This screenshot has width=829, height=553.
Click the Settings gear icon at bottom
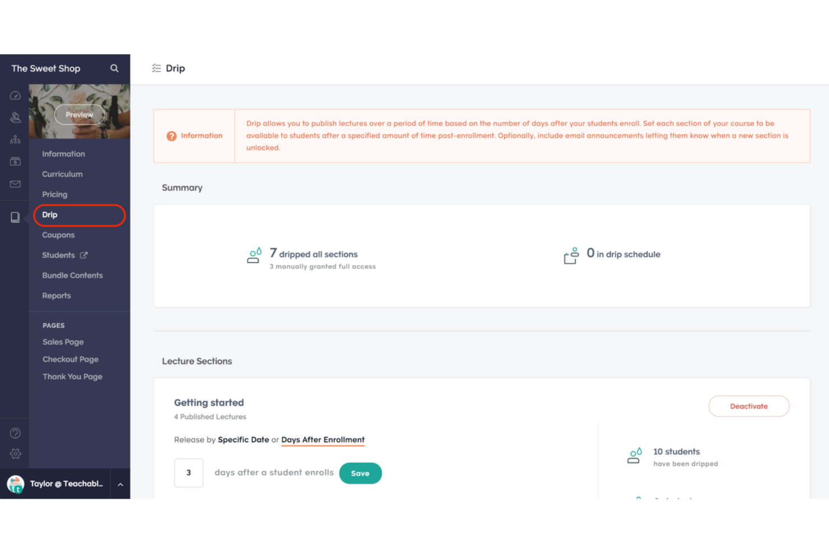(x=15, y=454)
